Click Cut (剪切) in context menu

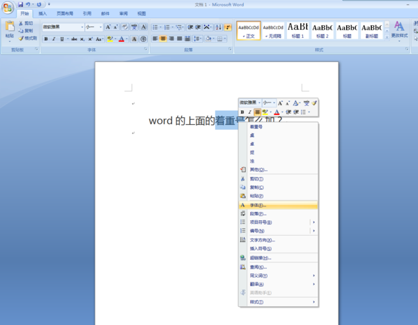tap(256, 179)
